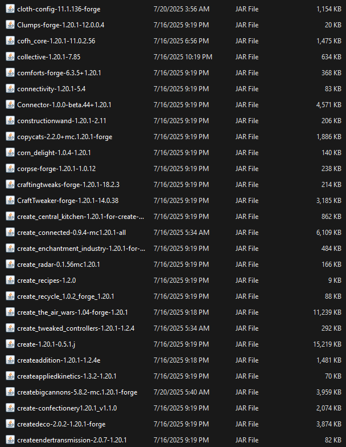The width and height of the screenshot is (346, 447).
Task: Click the size value 4,571 KB
Action: pyautogui.click(x=329, y=105)
